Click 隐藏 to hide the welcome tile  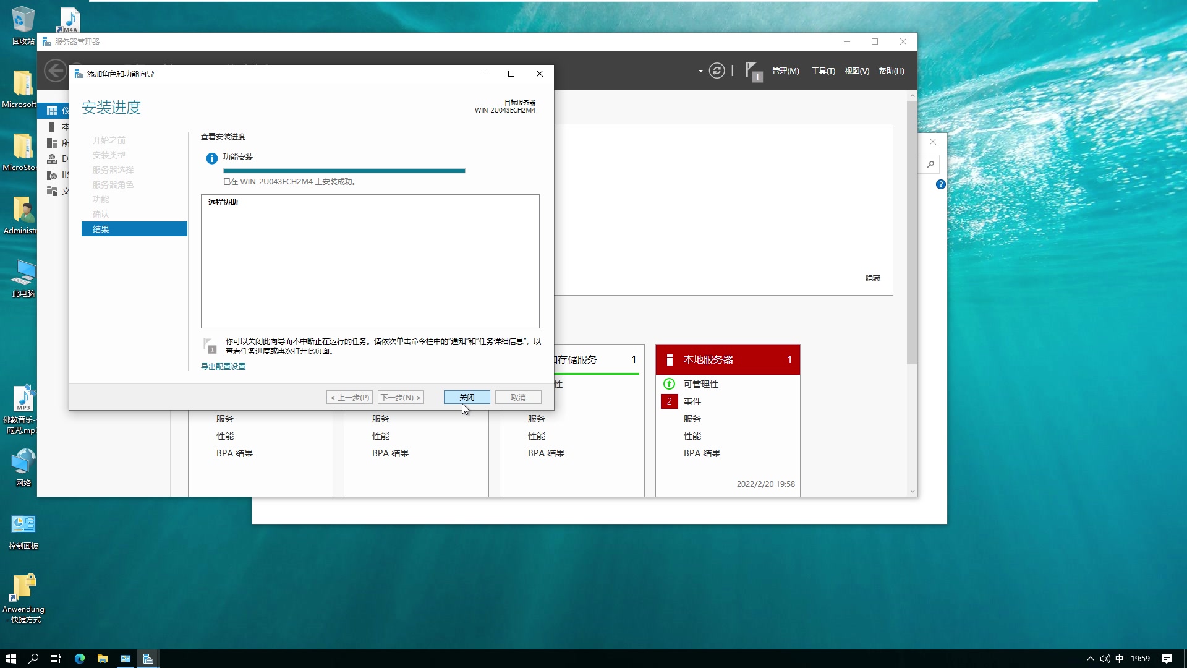coord(872,278)
